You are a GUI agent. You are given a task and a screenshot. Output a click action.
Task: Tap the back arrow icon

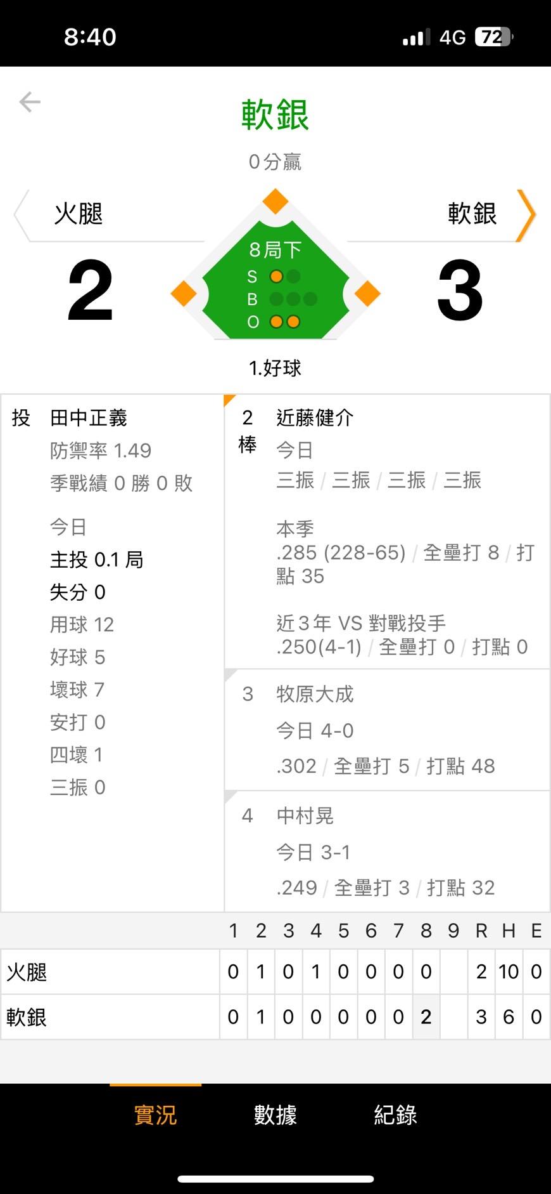click(x=30, y=102)
